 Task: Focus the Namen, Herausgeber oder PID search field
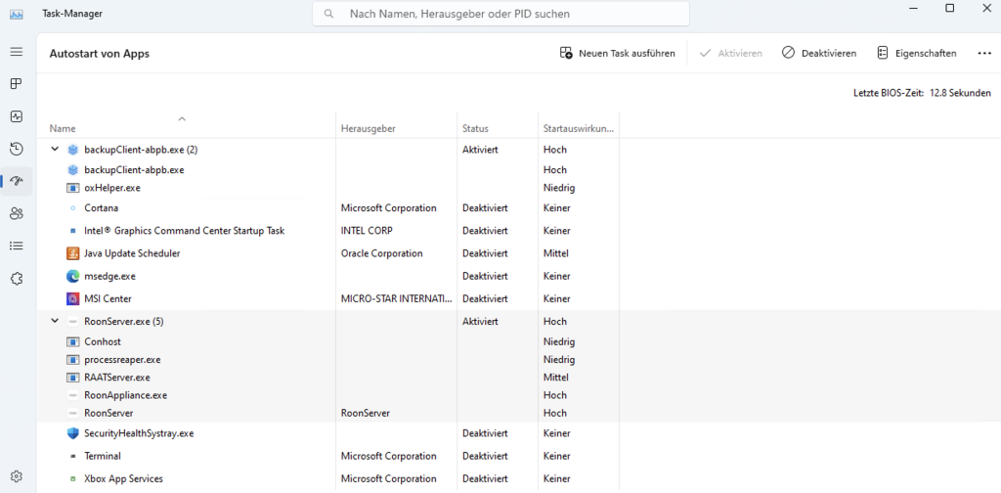500,14
